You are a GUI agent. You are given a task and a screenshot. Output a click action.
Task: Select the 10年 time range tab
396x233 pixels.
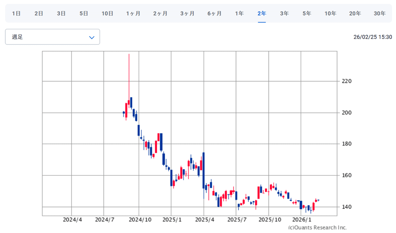[x=331, y=13]
